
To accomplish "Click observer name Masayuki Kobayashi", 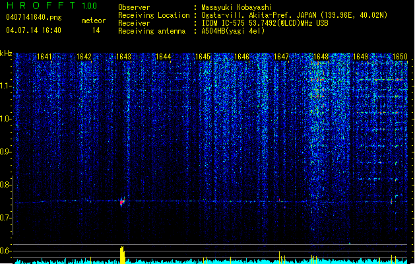I will [237, 7].
